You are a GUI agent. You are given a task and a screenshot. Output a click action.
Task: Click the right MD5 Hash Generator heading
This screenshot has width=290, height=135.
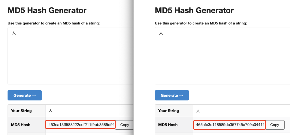tap(194, 10)
